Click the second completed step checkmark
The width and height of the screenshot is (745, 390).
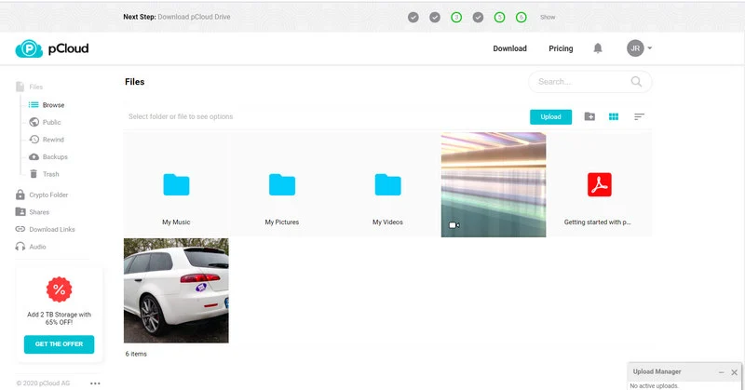pos(435,17)
